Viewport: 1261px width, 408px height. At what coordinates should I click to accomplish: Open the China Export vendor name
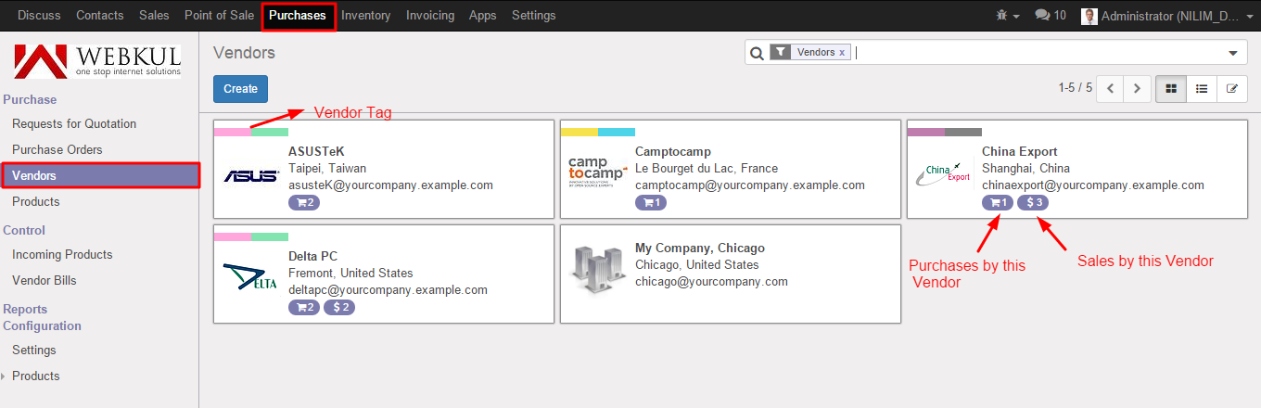coord(1020,151)
